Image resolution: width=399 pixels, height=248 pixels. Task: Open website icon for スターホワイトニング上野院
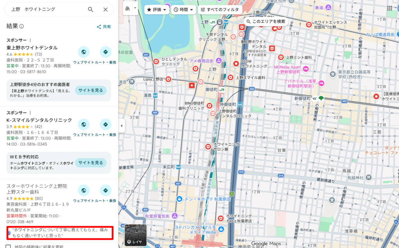[x=84, y=190]
